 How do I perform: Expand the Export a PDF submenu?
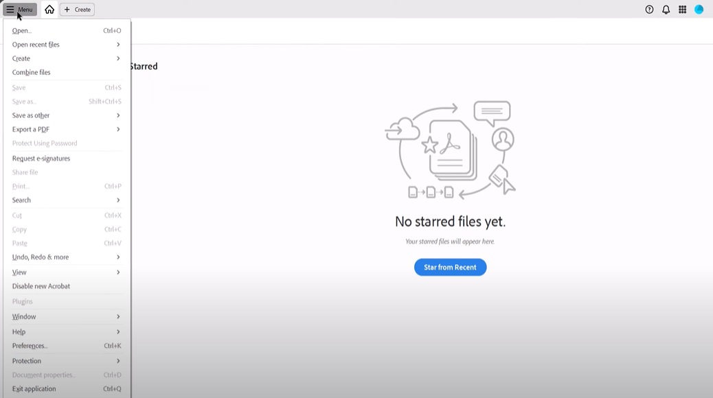[x=67, y=130]
